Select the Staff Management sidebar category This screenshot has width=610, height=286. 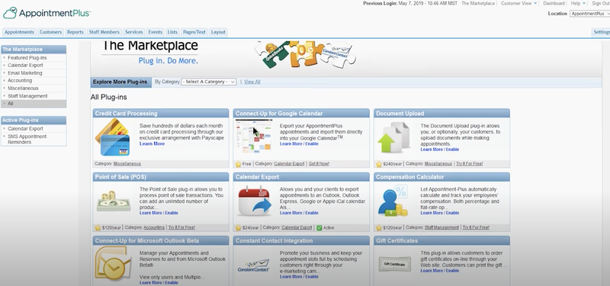pos(27,96)
